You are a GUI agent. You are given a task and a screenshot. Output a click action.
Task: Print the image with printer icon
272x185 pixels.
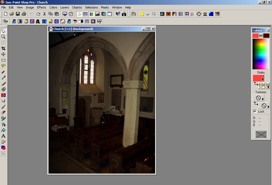pos(24,14)
